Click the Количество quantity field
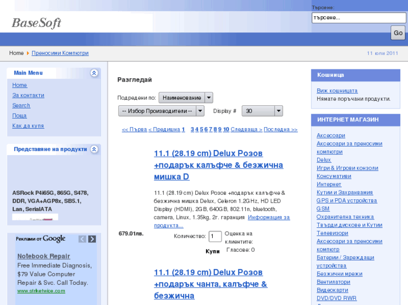The height and width of the screenshot is (305, 408). [x=215, y=236]
